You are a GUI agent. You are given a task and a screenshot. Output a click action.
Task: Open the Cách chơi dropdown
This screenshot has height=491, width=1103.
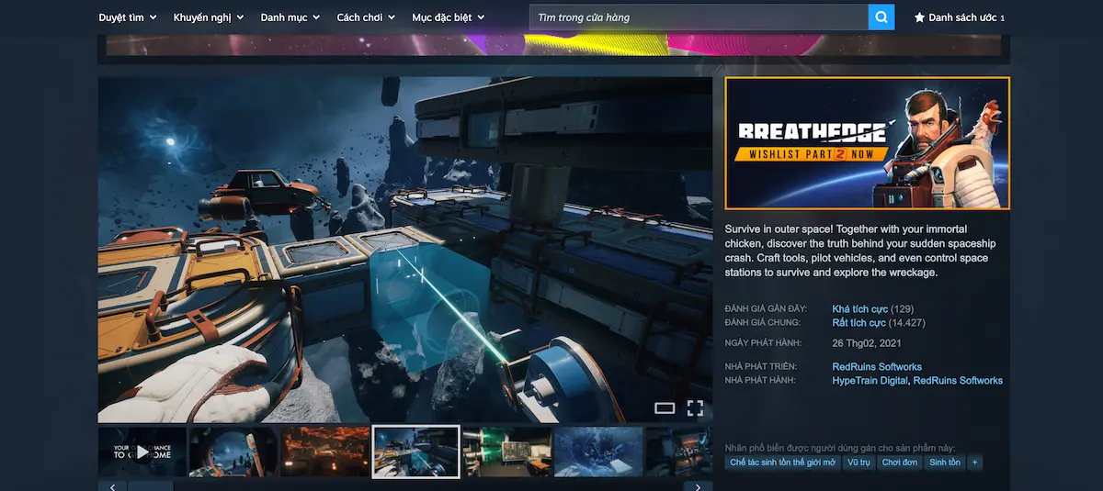(366, 17)
